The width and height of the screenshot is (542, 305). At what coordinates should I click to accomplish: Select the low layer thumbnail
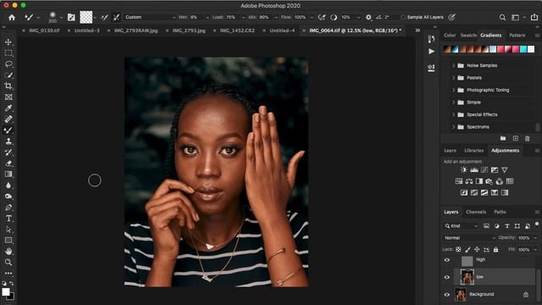coord(467,277)
